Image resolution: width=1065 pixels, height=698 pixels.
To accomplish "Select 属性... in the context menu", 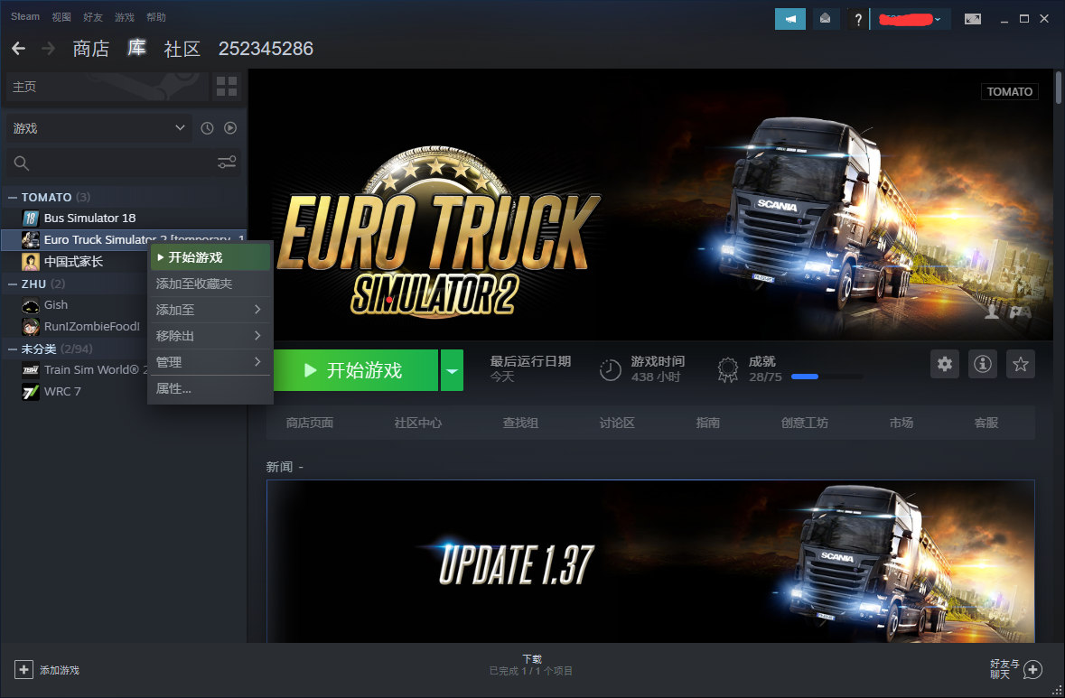I will (173, 388).
